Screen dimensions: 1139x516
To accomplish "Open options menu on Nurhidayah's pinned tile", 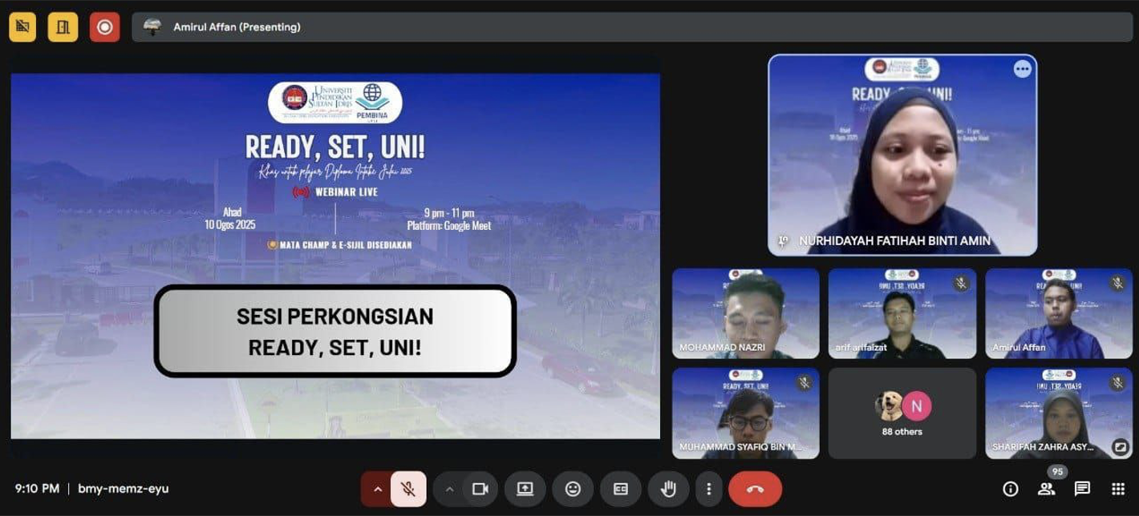I will tap(1022, 70).
